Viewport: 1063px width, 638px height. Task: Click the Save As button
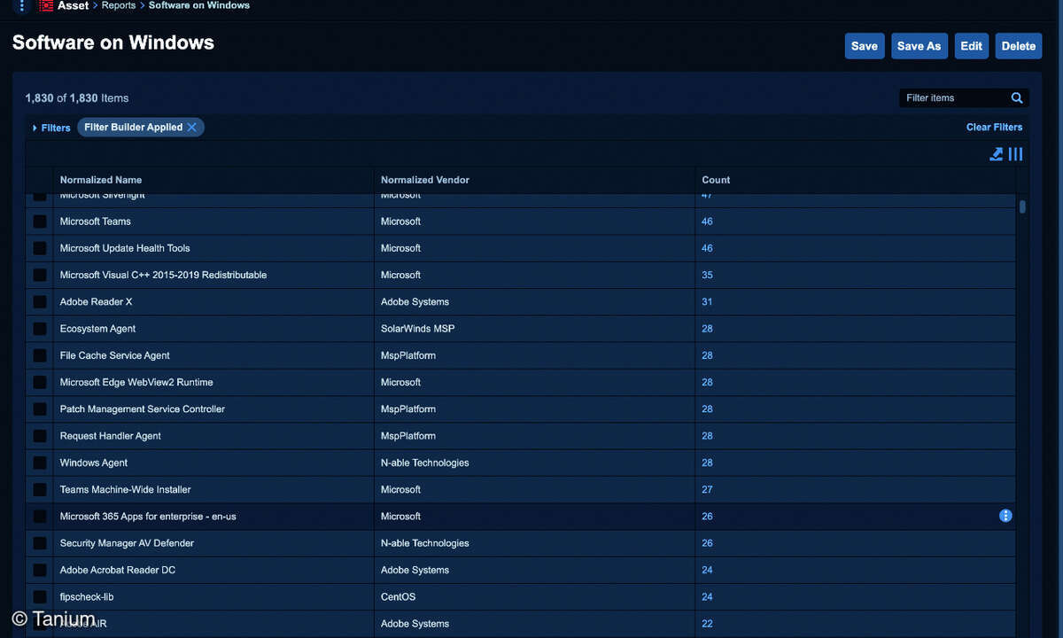(919, 46)
